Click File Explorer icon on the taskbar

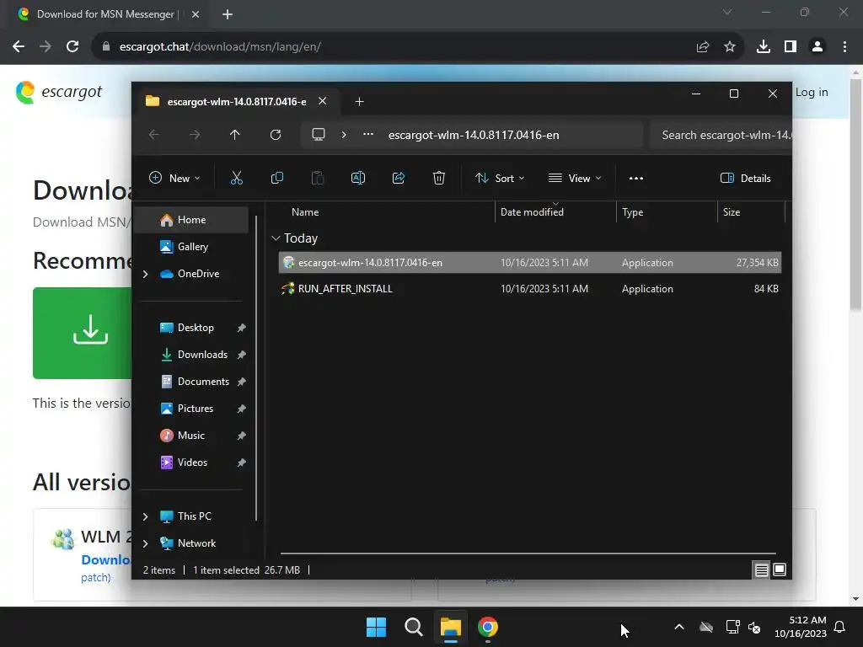tap(450, 627)
